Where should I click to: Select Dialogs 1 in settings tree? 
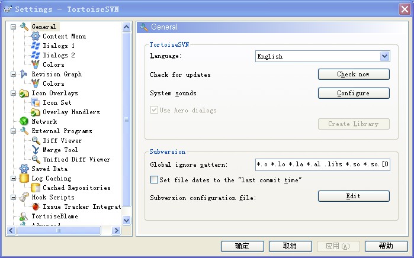coord(58,46)
